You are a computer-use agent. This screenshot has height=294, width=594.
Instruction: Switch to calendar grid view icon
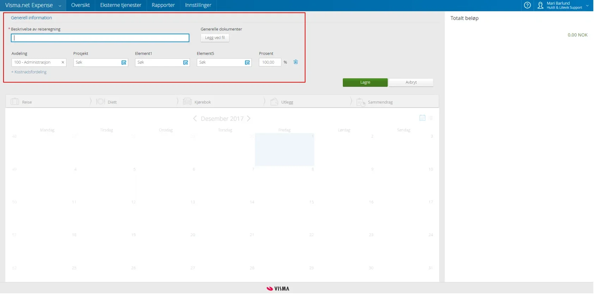point(422,118)
